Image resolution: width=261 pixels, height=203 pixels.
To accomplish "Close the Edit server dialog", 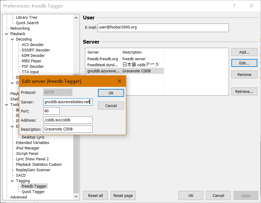I will point(119,81).
